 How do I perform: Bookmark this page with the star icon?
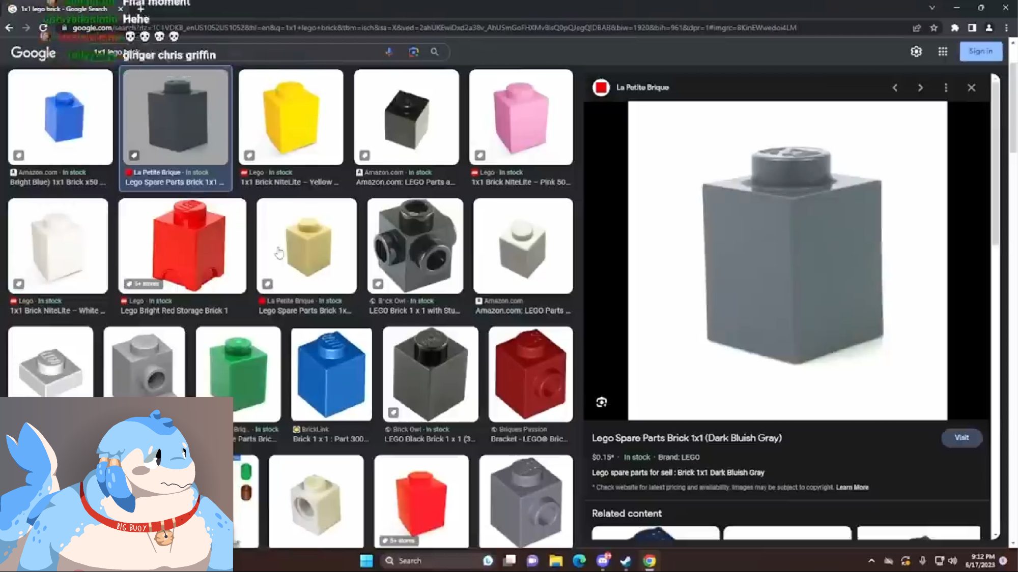point(934,28)
